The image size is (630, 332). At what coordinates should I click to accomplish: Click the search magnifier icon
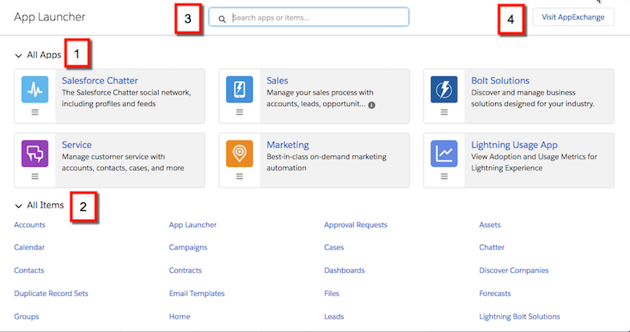tap(222, 19)
